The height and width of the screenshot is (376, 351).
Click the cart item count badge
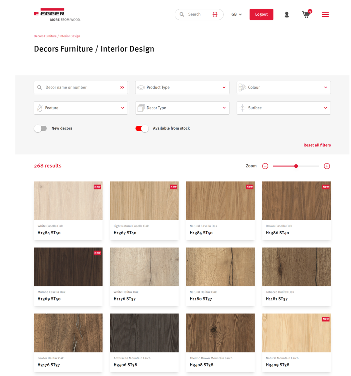tap(310, 11)
